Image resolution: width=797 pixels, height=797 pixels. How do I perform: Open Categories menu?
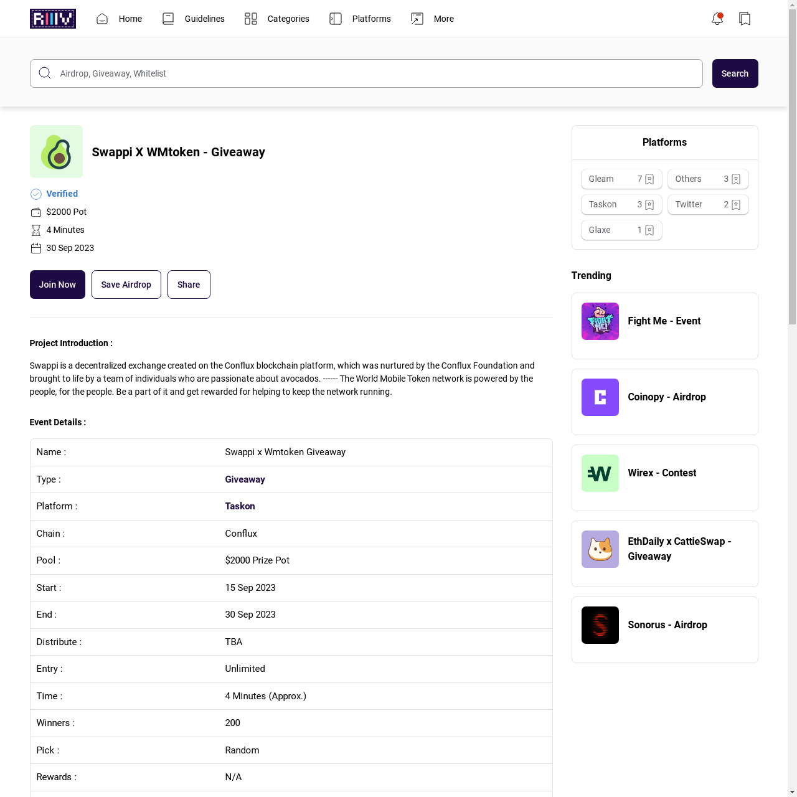point(288,19)
